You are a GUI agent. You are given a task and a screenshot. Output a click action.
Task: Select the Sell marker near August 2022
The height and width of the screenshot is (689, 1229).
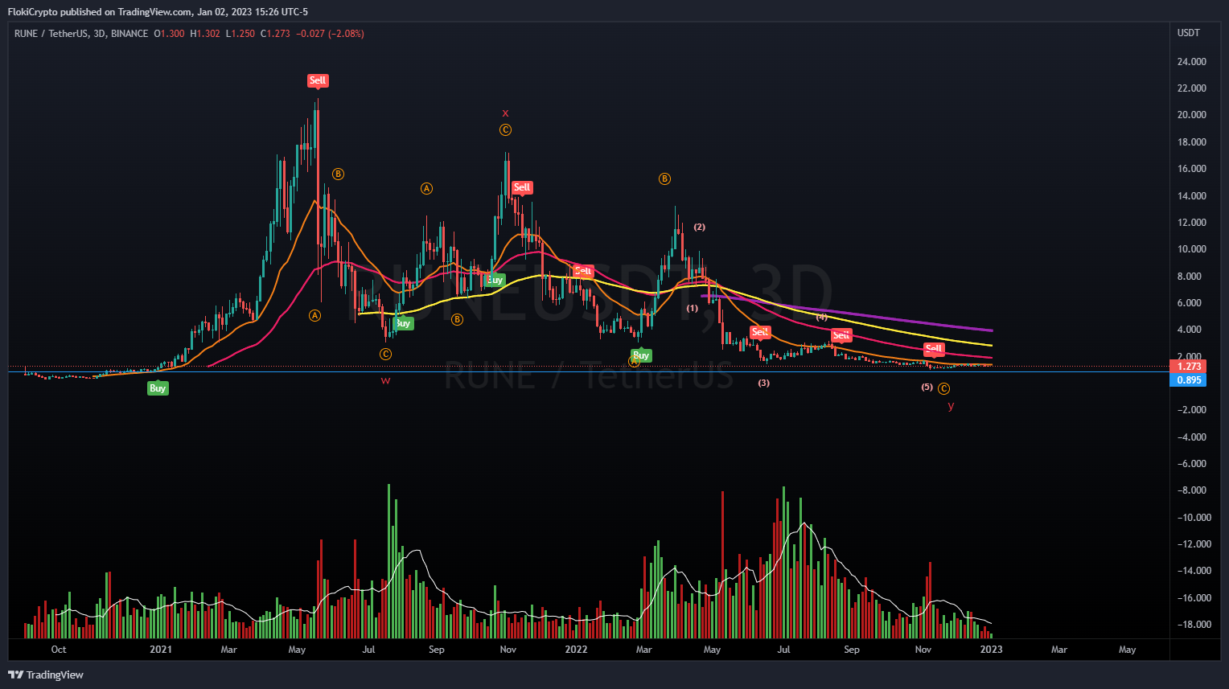[841, 335]
